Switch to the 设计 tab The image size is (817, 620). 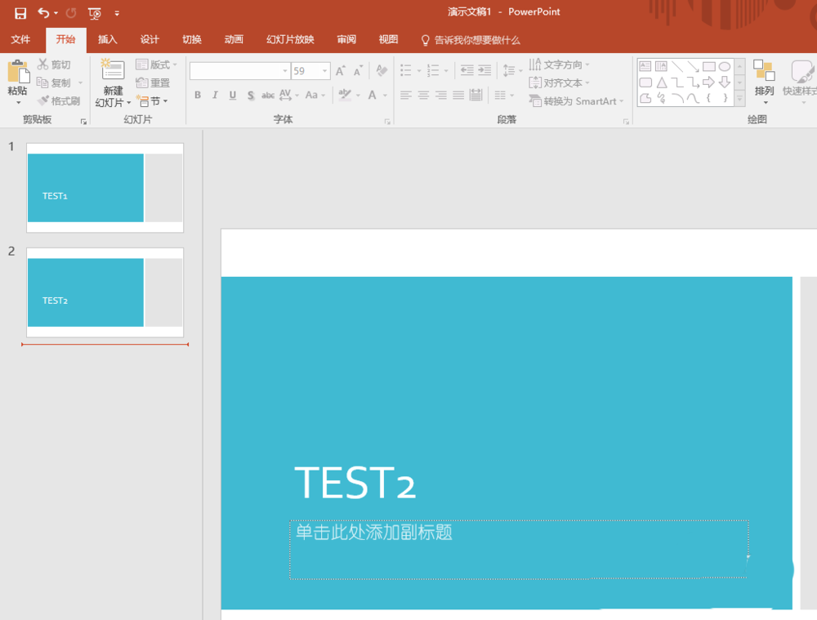point(150,39)
